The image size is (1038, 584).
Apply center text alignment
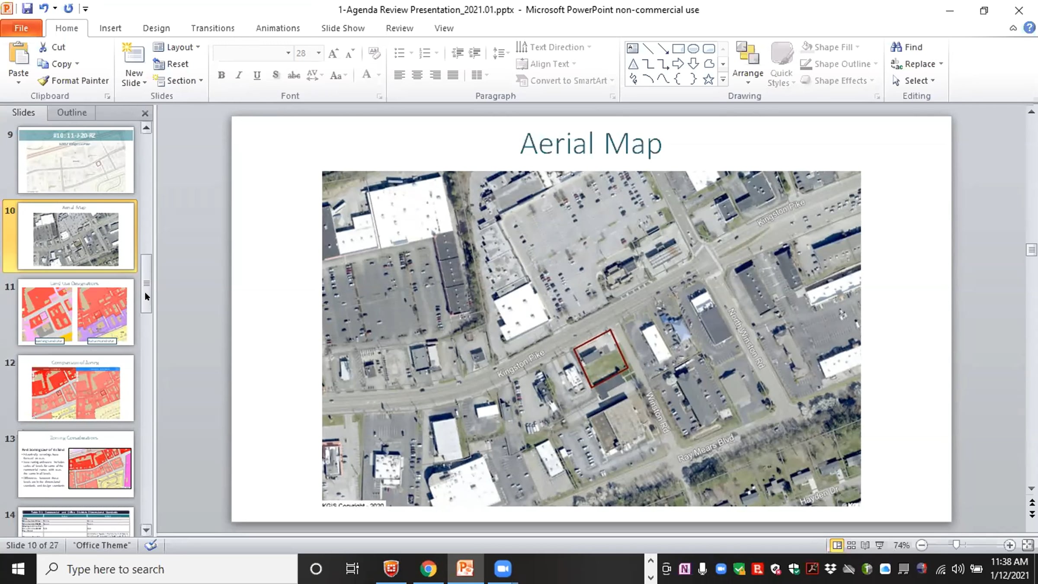417,75
